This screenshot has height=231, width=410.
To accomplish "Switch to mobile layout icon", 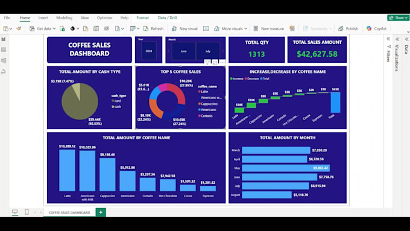I will pyautogui.click(x=27, y=212).
